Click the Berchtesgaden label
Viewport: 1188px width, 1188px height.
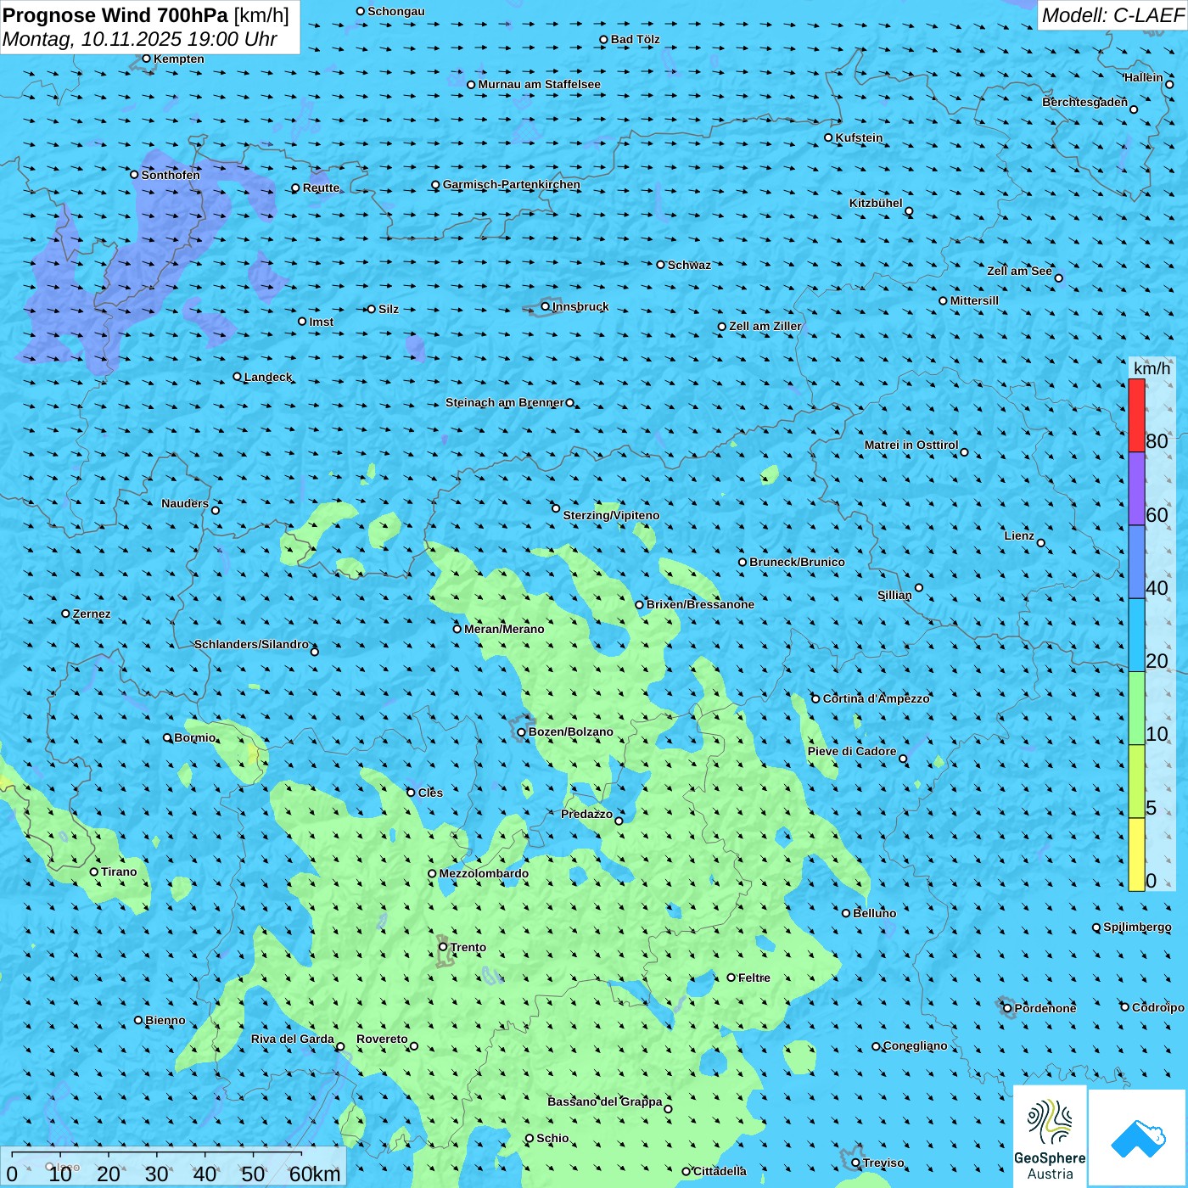(1085, 102)
